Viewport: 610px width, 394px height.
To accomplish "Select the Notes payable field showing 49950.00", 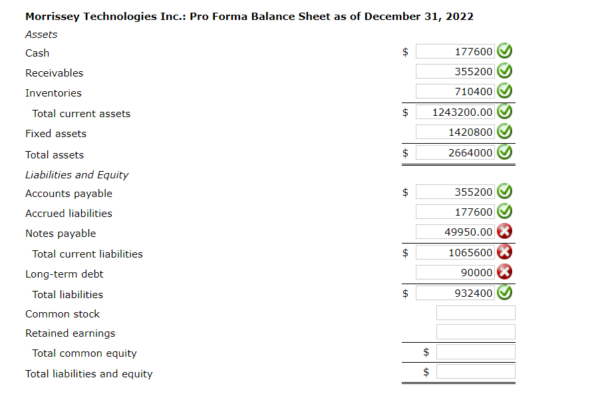I will 454,231.
